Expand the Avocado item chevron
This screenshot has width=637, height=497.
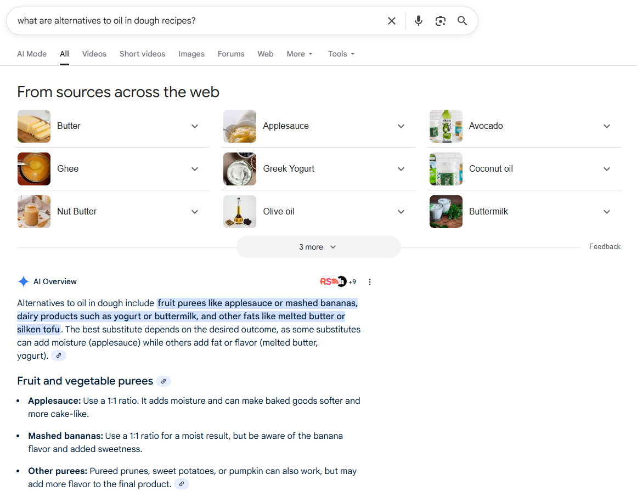[607, 126]
